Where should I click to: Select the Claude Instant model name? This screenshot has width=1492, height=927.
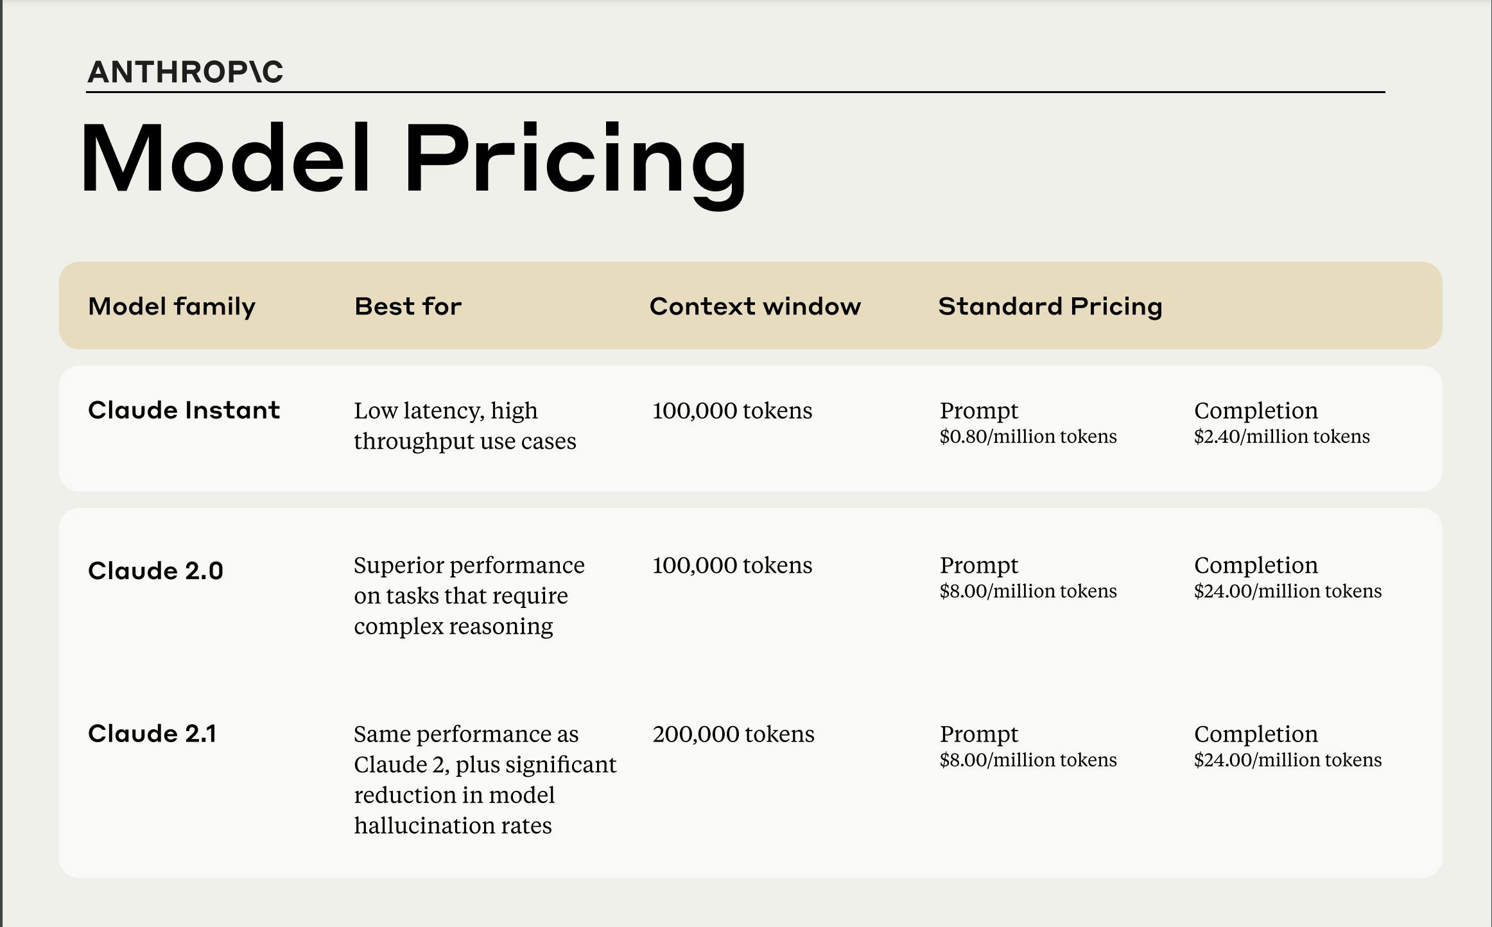pyautogui.click(x=184, y=410)
